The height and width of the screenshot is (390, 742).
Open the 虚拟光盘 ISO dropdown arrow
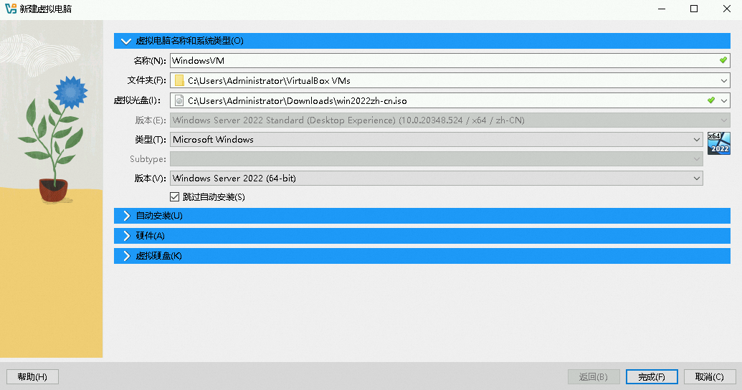tap(723, 100)
